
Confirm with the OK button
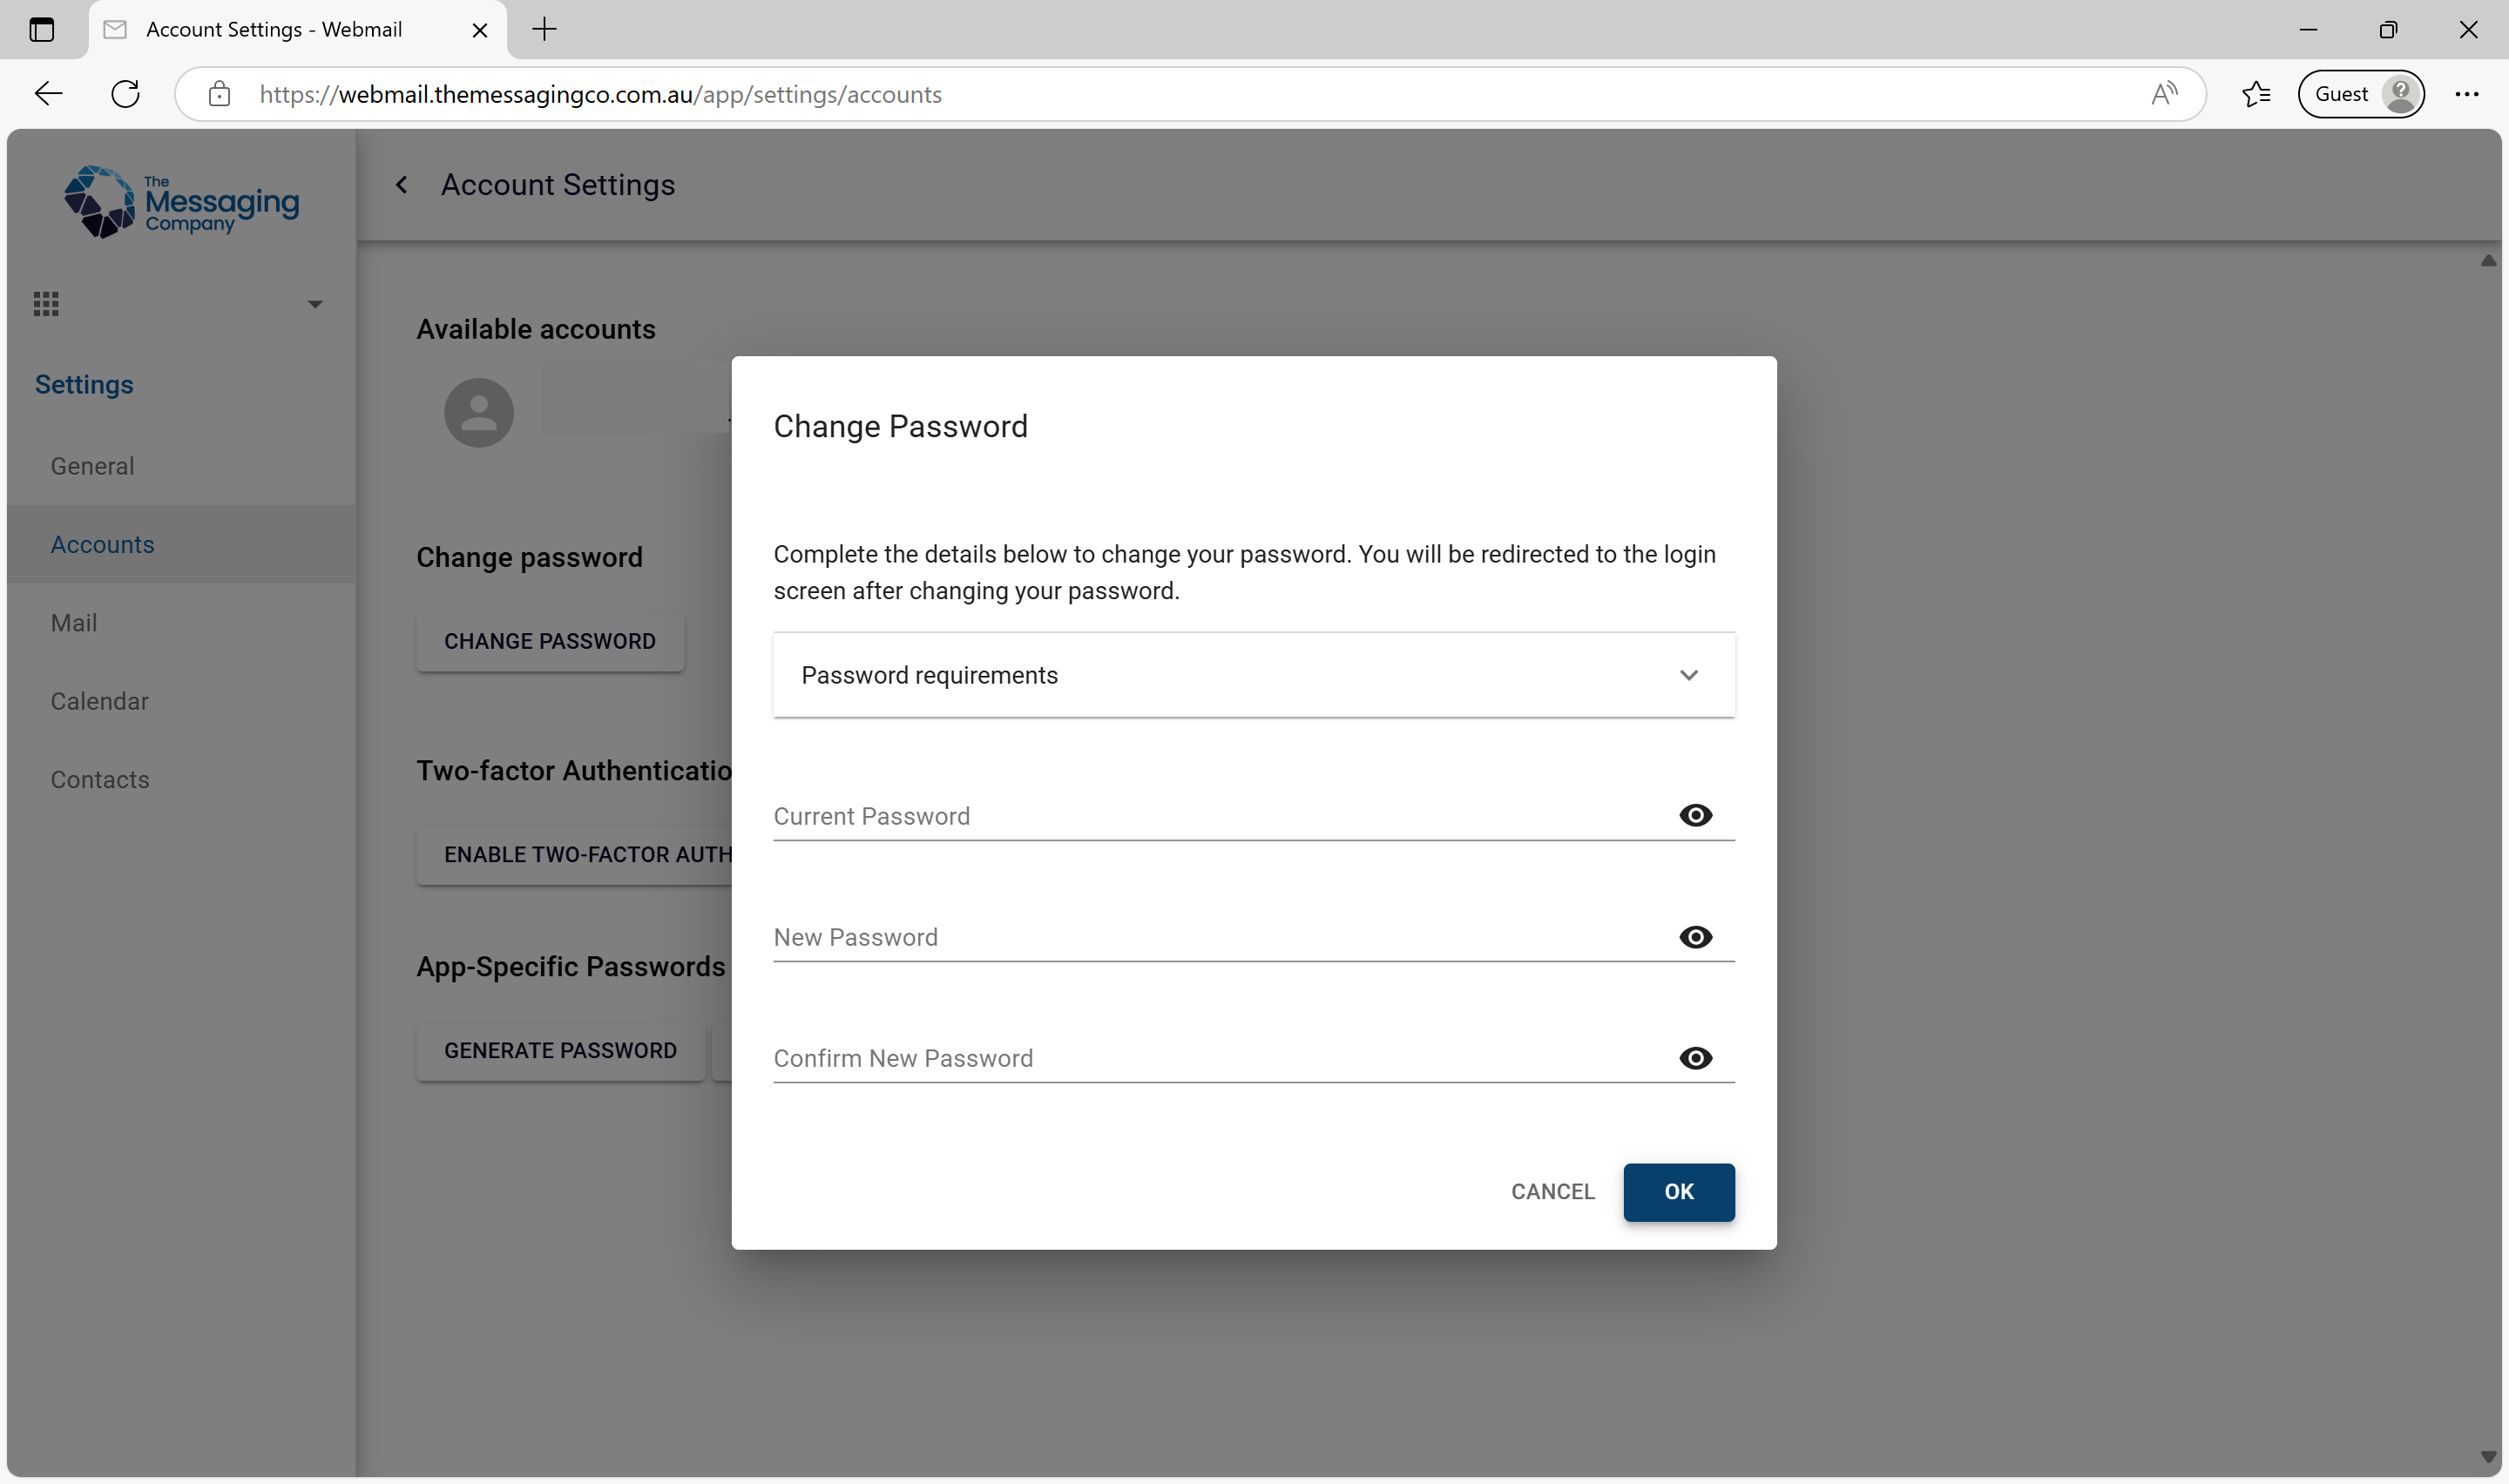[x=1678, y=1192]
